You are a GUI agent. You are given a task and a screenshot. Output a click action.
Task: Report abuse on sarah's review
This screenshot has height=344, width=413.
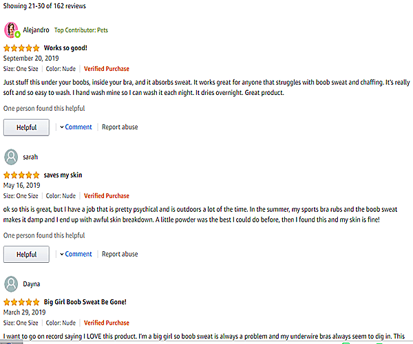(x=120, y=255)
